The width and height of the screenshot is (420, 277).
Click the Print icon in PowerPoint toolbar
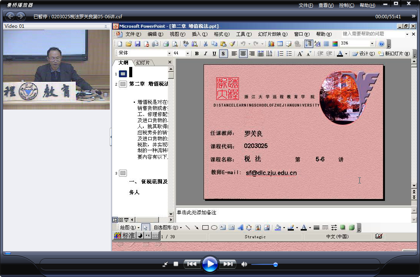tap(166, 44)
